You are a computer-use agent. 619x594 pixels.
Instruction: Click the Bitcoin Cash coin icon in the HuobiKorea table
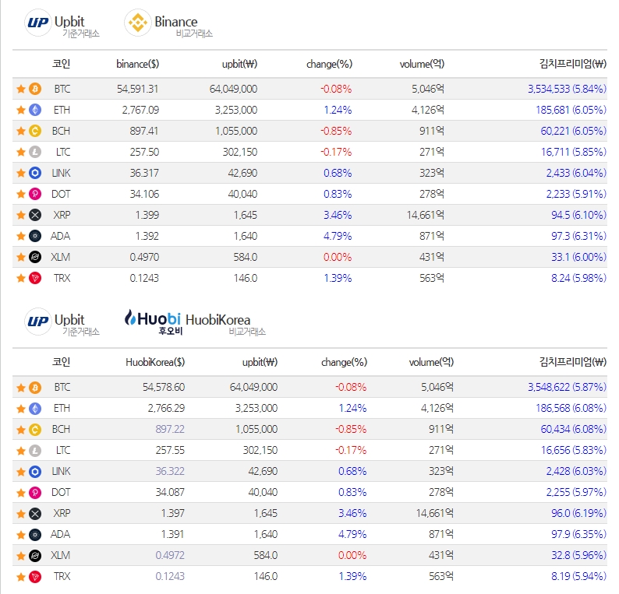point(35,429)
